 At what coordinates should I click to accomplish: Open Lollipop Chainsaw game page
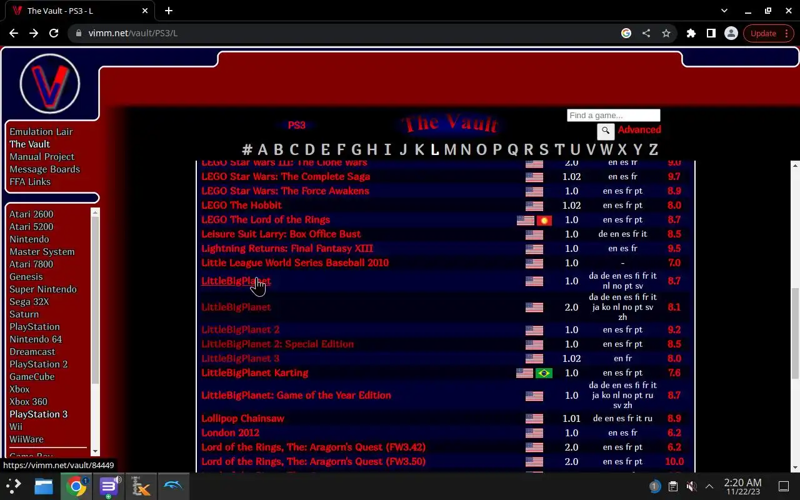pos(242,419)
